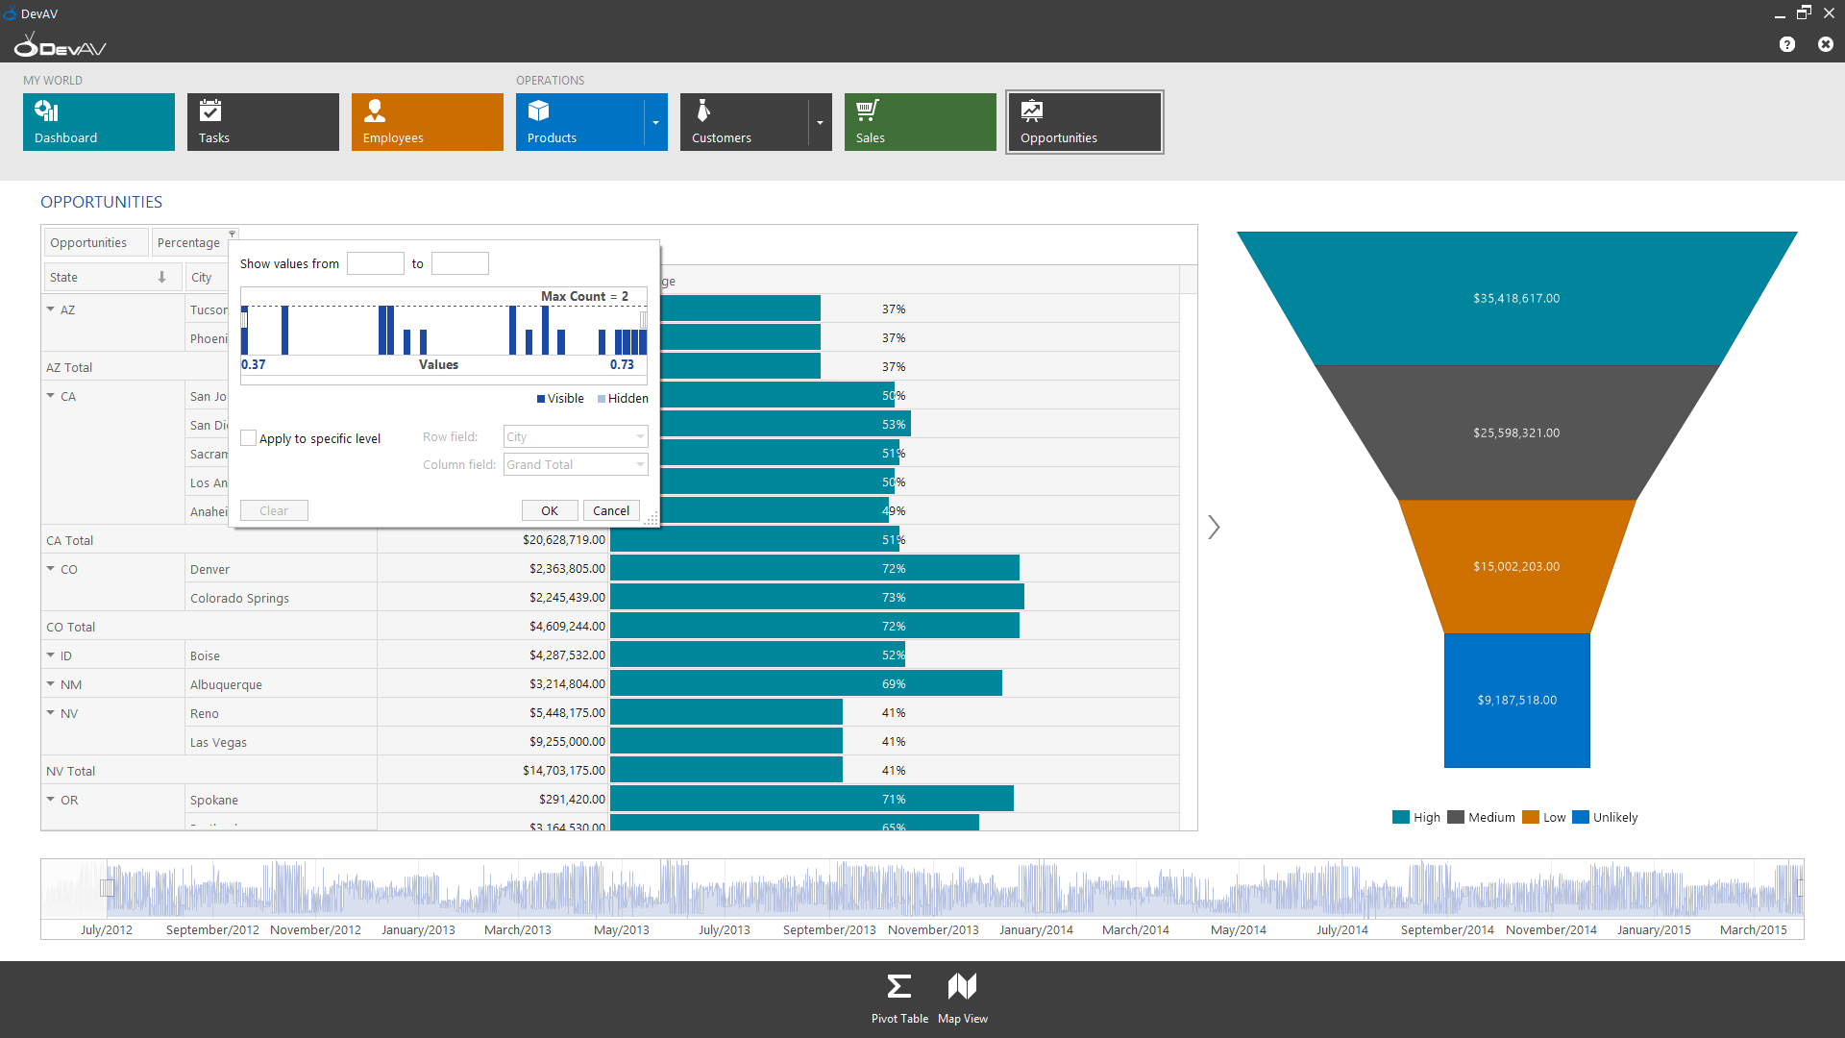The image size is (1845, 1038).
Task: Toggle the High legend item
Action: (1415, 818)
